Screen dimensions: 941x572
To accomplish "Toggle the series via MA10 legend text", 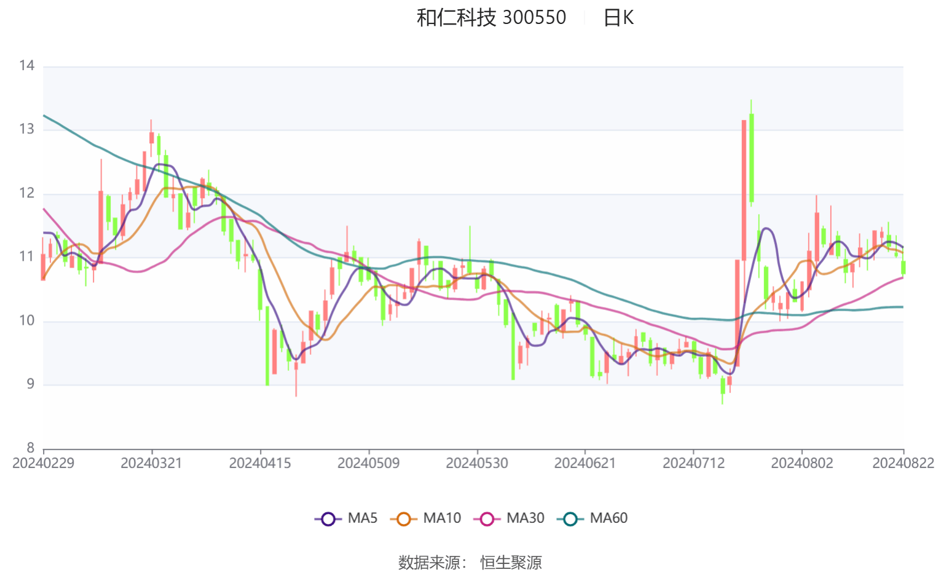I will [x=441, y=518].
